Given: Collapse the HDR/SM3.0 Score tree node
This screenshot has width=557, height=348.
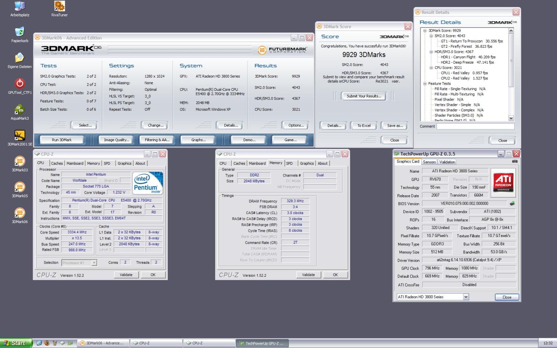Looking at the screenshot, I should coord(431,52).
